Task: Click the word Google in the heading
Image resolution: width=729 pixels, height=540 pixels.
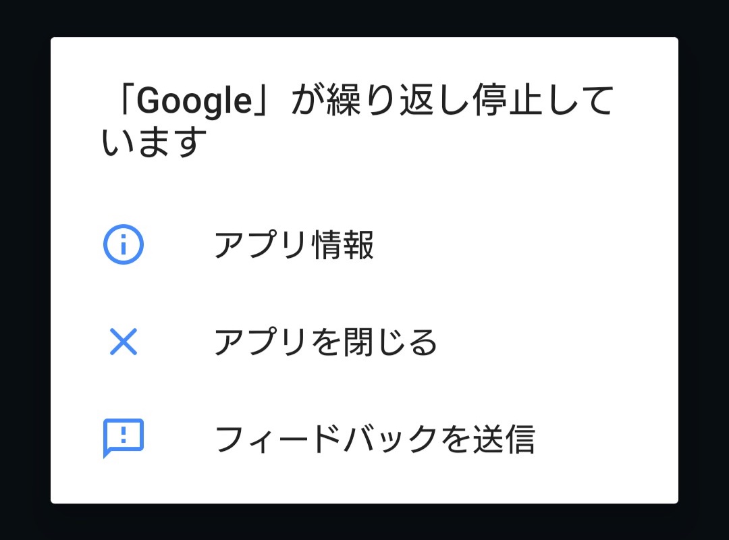Action: [194, 102]
